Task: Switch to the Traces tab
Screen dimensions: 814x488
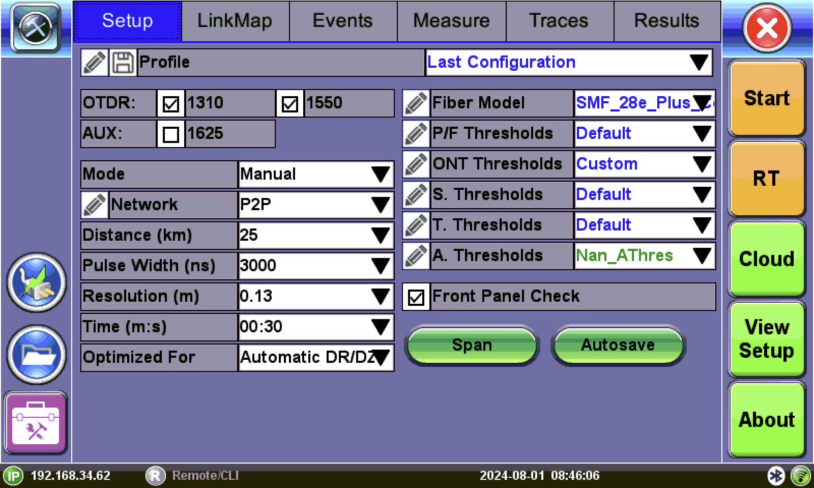Action: (559, 21)
